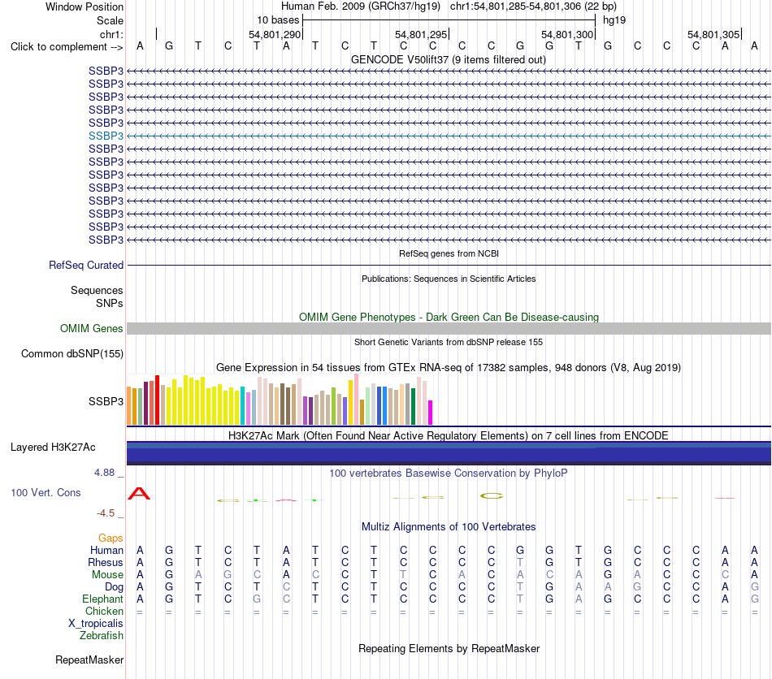
Task: Click the gray OMIM Genes item bar
Action: click(x=449, y=329)
